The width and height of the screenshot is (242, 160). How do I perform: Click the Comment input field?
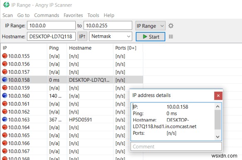click(x=176, y=146)
